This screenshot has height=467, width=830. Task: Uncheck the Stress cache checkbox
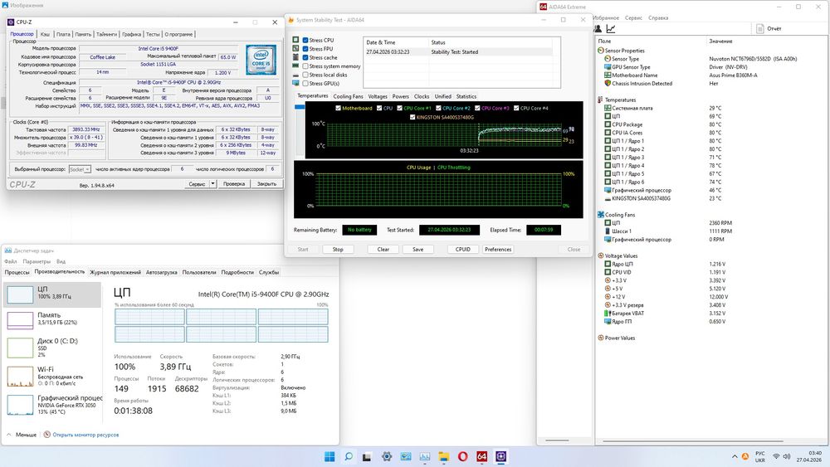point(305,57)
